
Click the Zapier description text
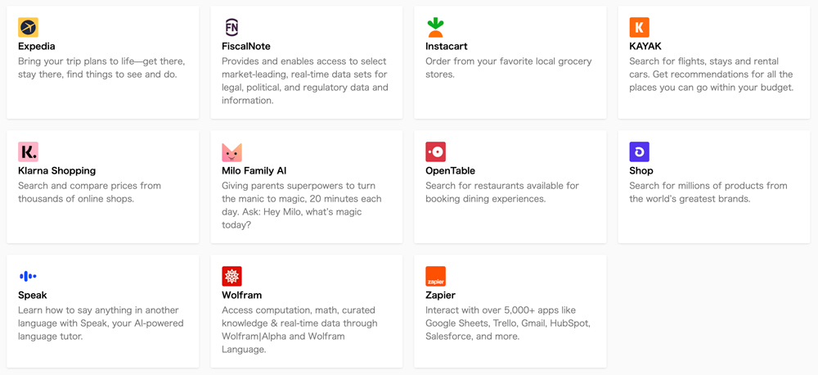pos(508,323)
